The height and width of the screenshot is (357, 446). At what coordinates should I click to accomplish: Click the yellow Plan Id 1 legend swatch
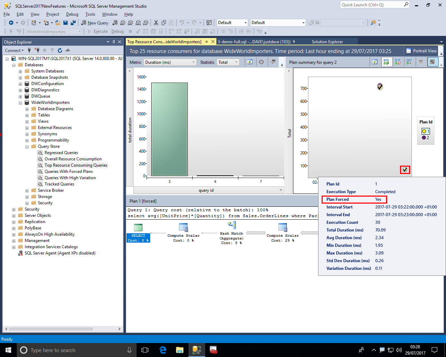click(424, 131)
